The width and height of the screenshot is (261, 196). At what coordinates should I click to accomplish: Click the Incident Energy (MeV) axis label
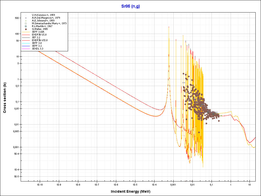click(132, 191)
